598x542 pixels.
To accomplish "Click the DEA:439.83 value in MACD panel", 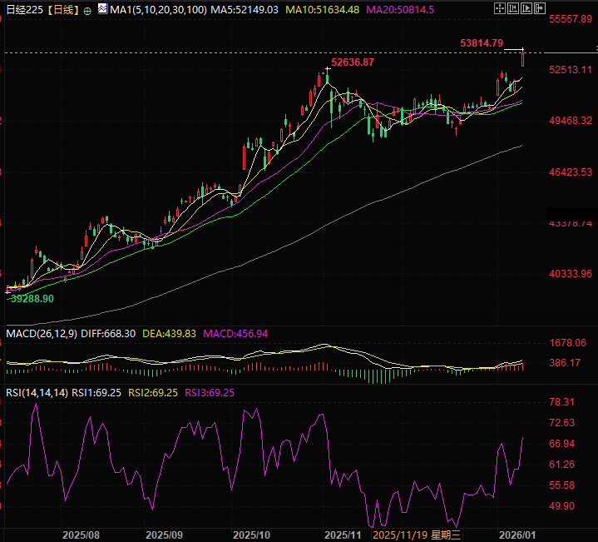I will 169,333.
